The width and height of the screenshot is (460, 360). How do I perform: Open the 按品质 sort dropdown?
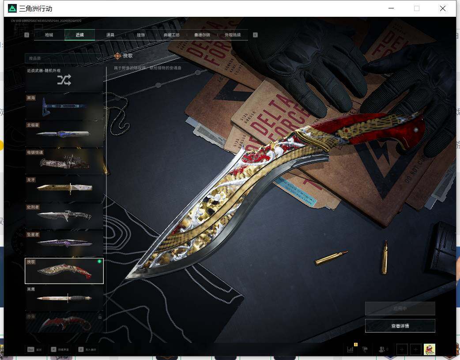click(64, 58)
